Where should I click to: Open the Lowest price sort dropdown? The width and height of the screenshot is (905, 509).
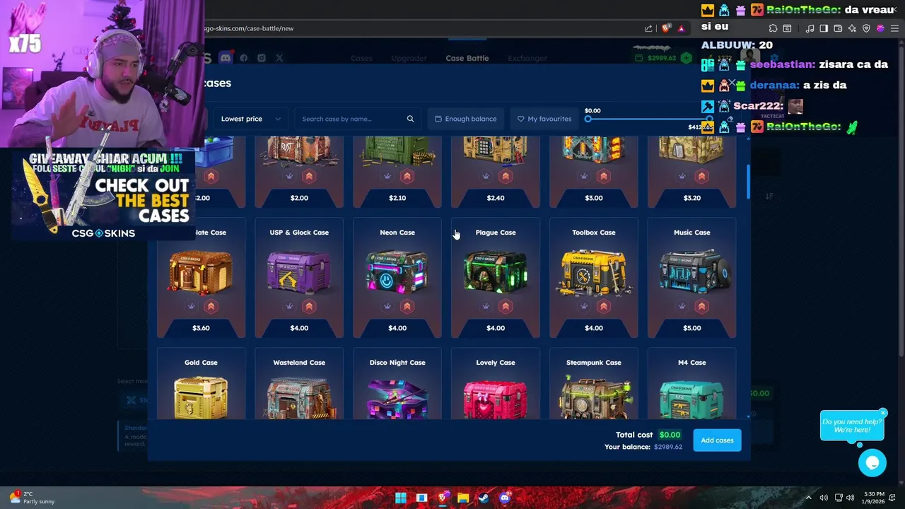250,119
